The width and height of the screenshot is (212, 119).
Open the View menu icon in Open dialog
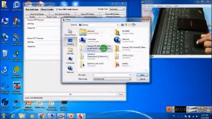(134, 25)
